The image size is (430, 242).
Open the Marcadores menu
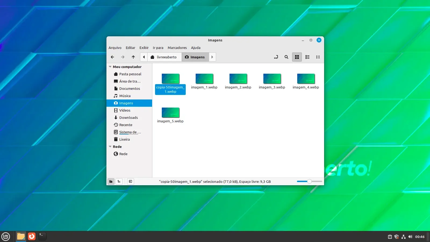click(x=177, y=48)
